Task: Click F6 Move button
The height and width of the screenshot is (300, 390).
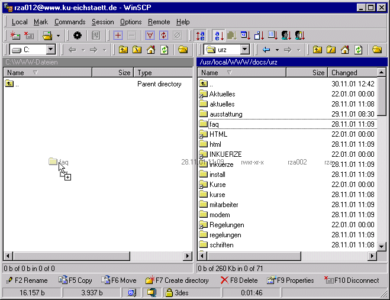Action: pos(119,280)
